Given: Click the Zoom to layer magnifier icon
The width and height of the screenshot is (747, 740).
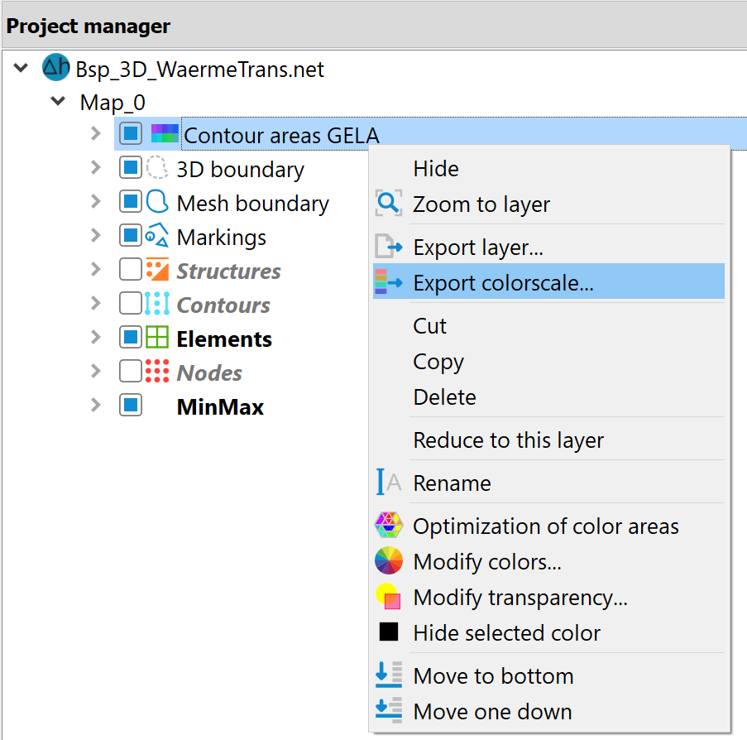Looking at the screenshot, I should click(388, 204).
